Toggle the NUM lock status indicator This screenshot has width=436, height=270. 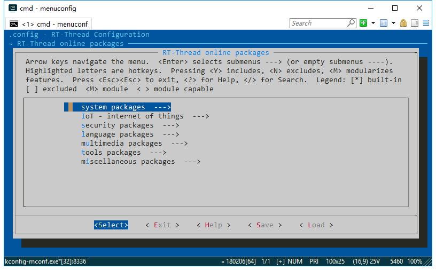click(x=295, y=261)
